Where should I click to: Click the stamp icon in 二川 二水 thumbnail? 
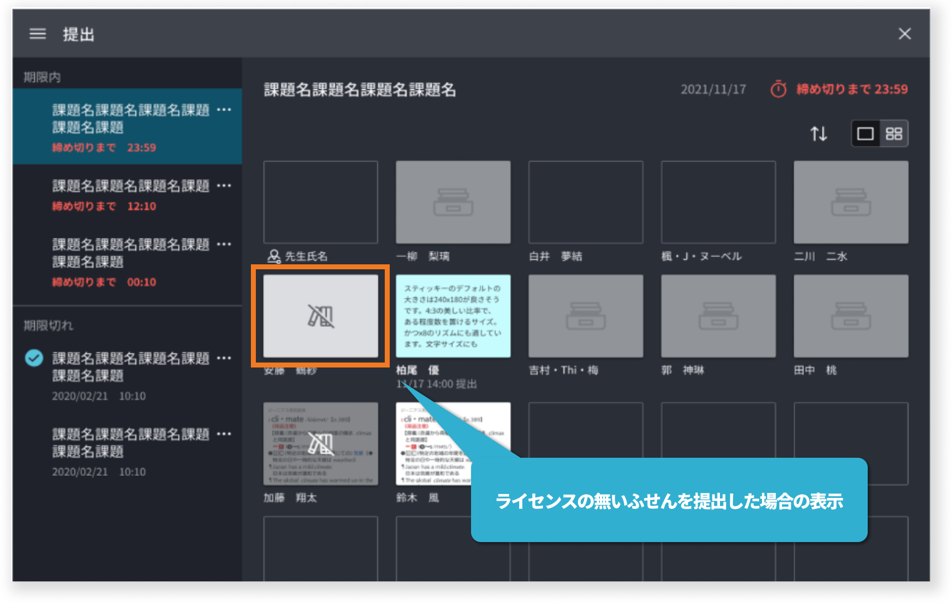coord(851,202)
